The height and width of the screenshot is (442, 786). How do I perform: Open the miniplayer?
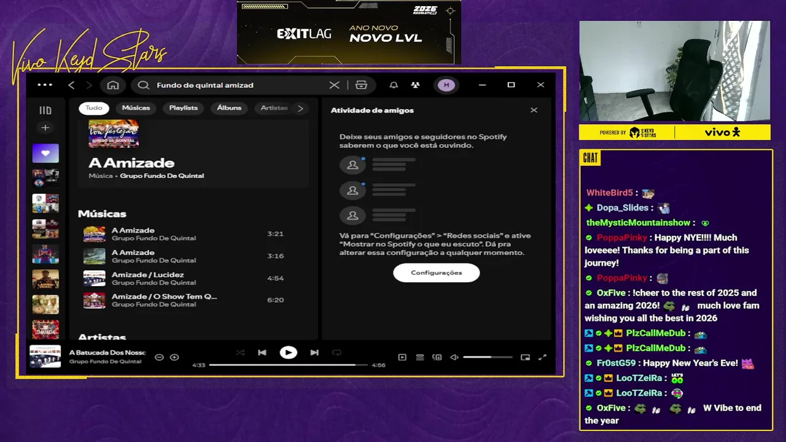(525, 357)
